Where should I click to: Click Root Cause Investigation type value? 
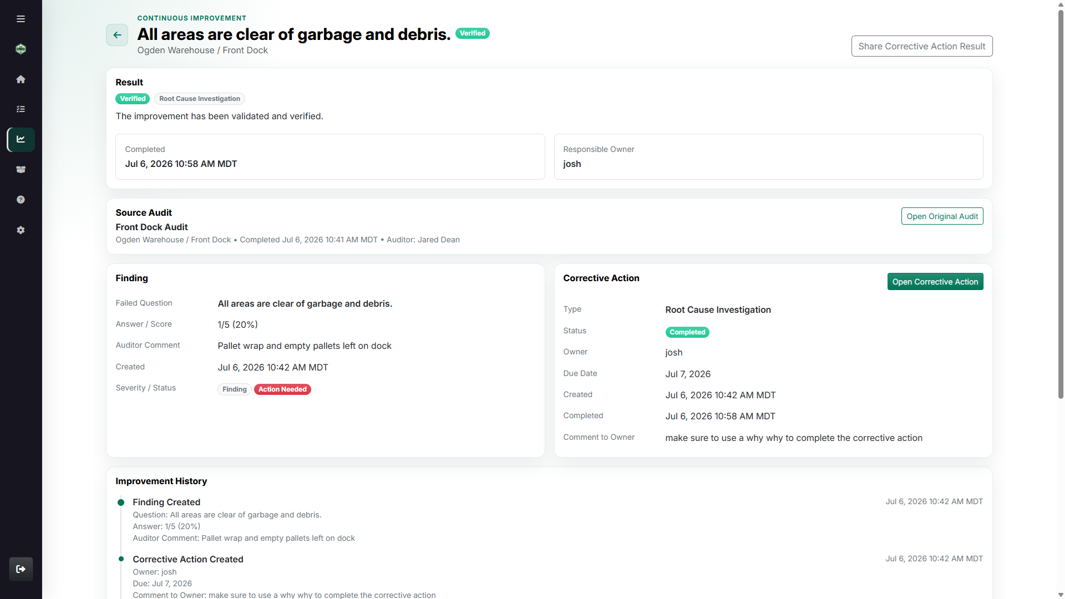[x=718, y=309]
